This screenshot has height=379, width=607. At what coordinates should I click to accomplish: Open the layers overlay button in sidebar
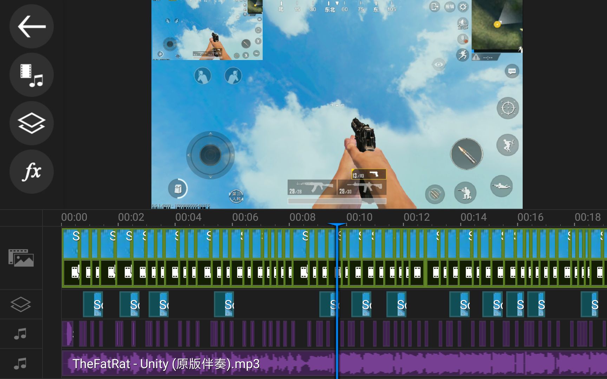[x=32, y=123]
